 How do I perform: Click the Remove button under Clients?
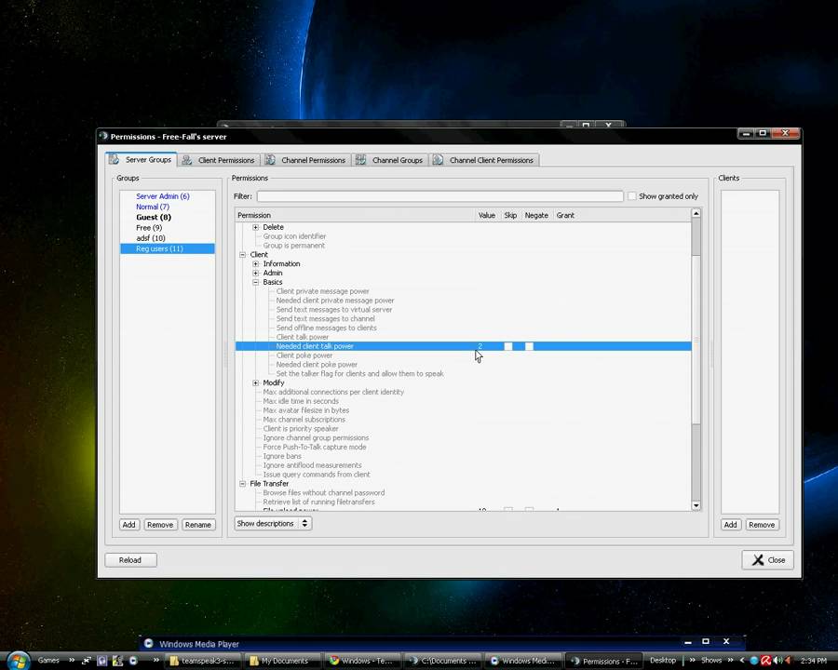coord(762,525)
